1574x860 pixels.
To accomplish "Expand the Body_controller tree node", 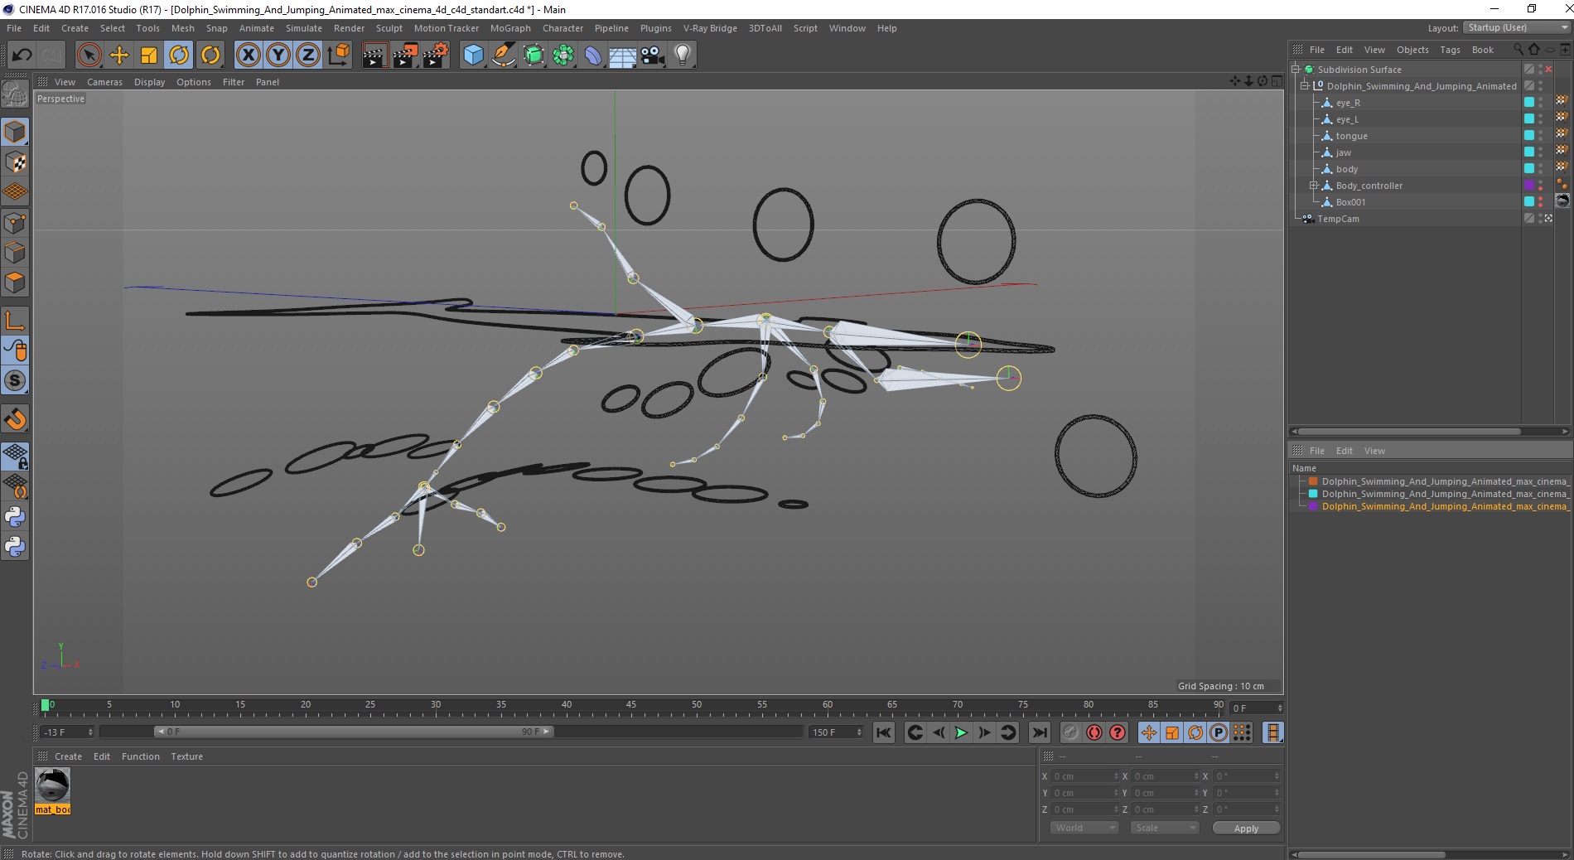I will (x=1313, y=186).
